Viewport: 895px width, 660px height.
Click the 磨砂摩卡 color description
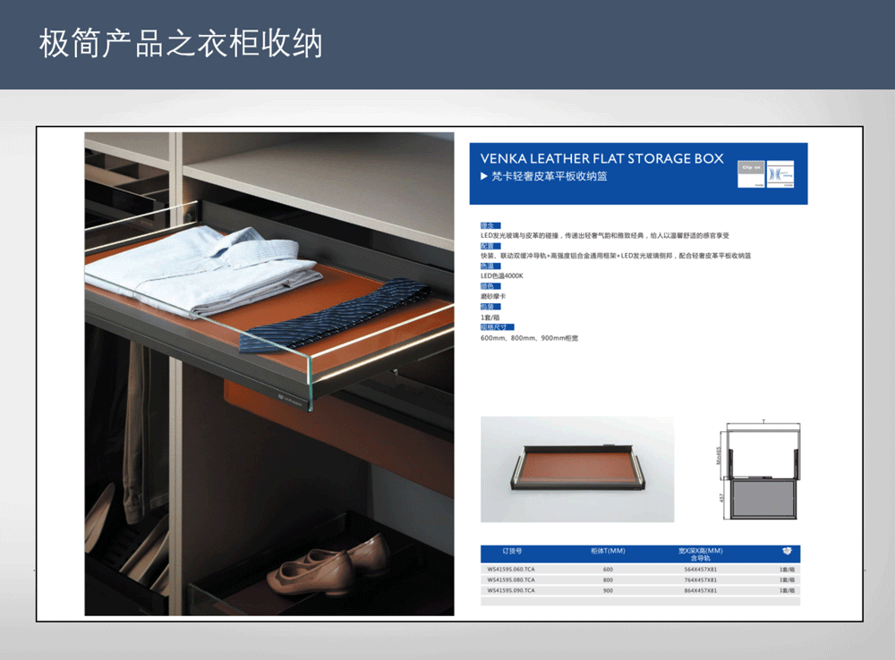pos(493,296)
